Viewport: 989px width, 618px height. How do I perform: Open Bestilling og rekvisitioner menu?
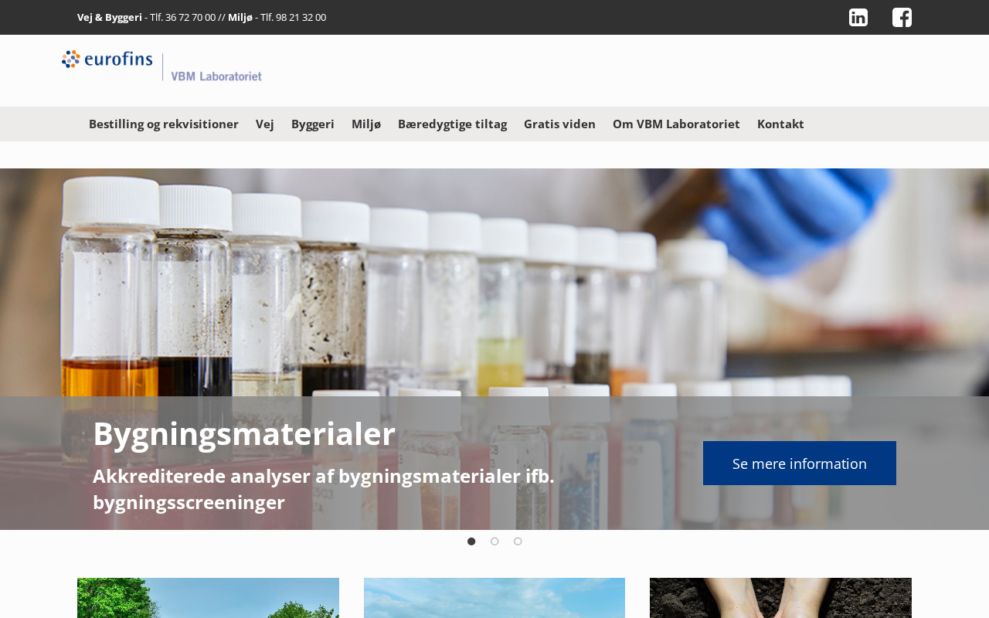(x=164, y=124)
